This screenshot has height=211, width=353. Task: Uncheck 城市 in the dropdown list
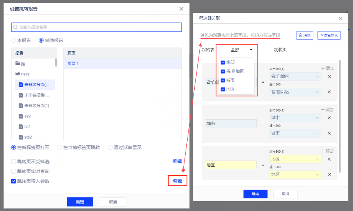tap(223, 80)
